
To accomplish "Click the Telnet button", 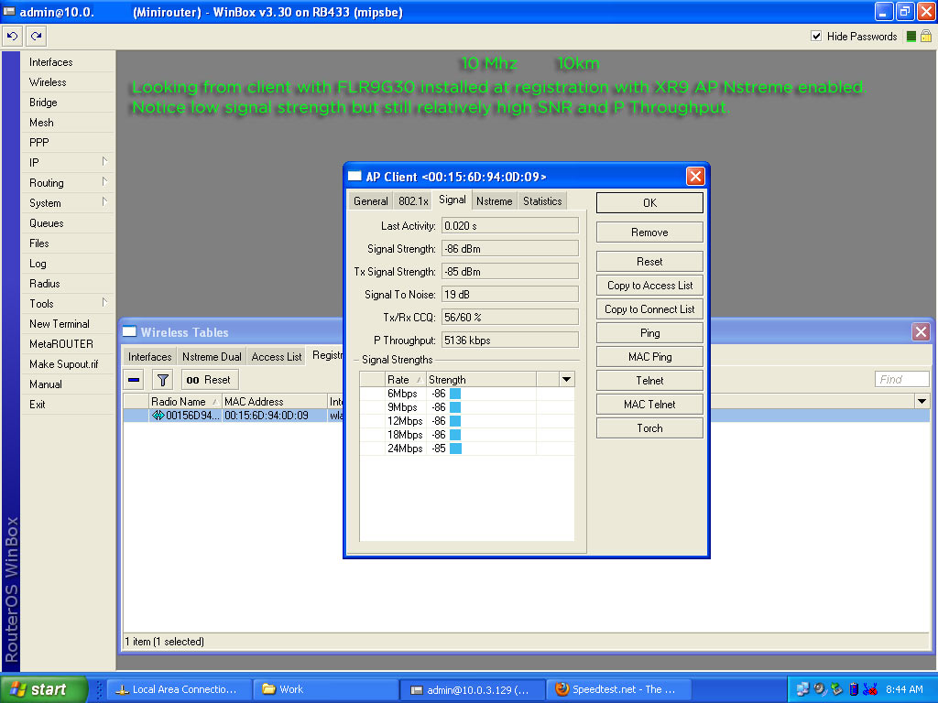I will coord(649,381).
